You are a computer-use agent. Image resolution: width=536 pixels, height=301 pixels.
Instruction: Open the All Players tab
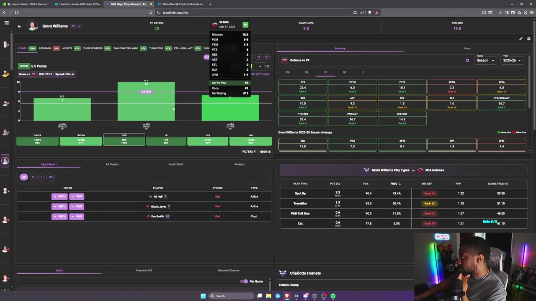click(x=112, y=164)
